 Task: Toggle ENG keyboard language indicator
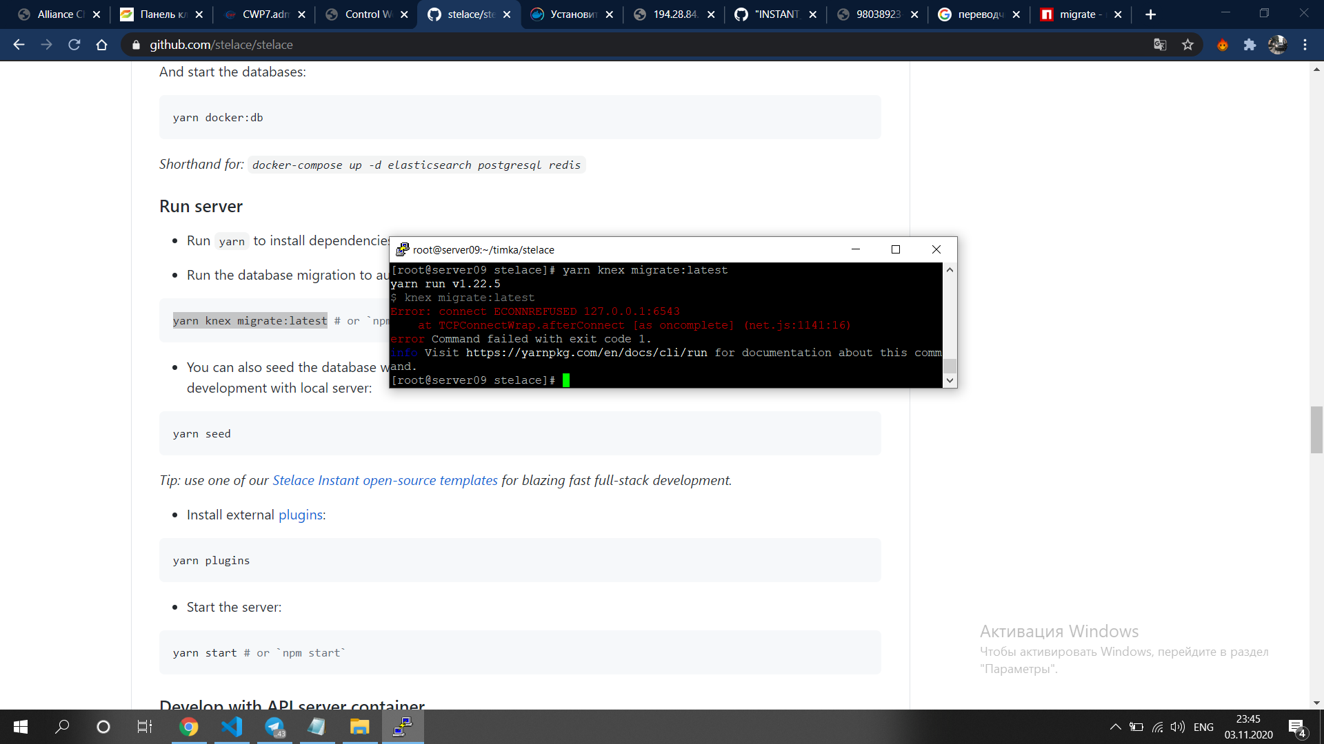click(1203, 727)
